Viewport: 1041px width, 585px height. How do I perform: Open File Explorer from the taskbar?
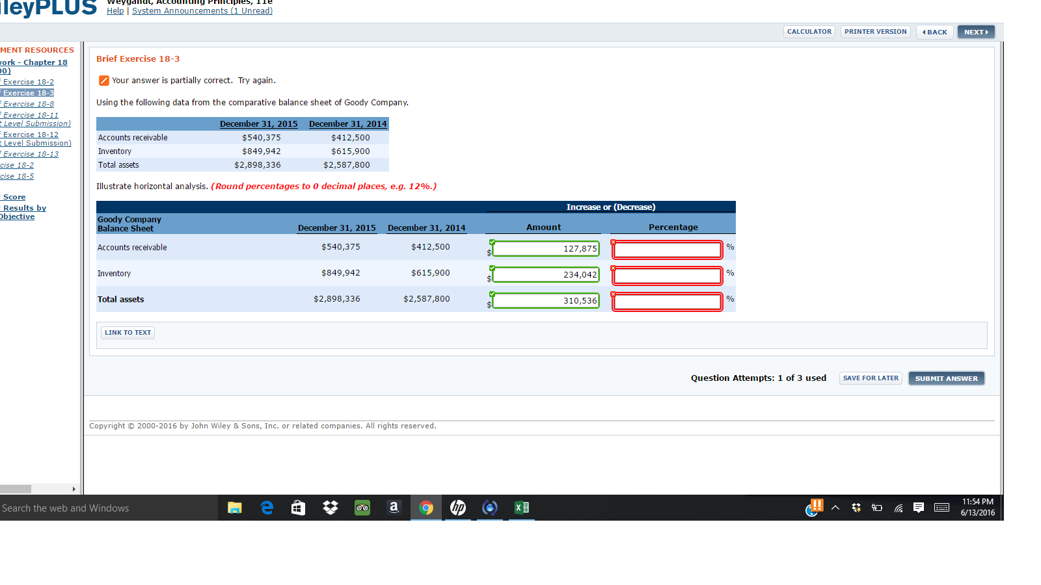coord(235,508)
